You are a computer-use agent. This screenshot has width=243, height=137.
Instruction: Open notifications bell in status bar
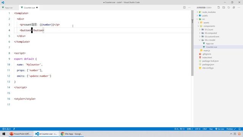point(240,129)
